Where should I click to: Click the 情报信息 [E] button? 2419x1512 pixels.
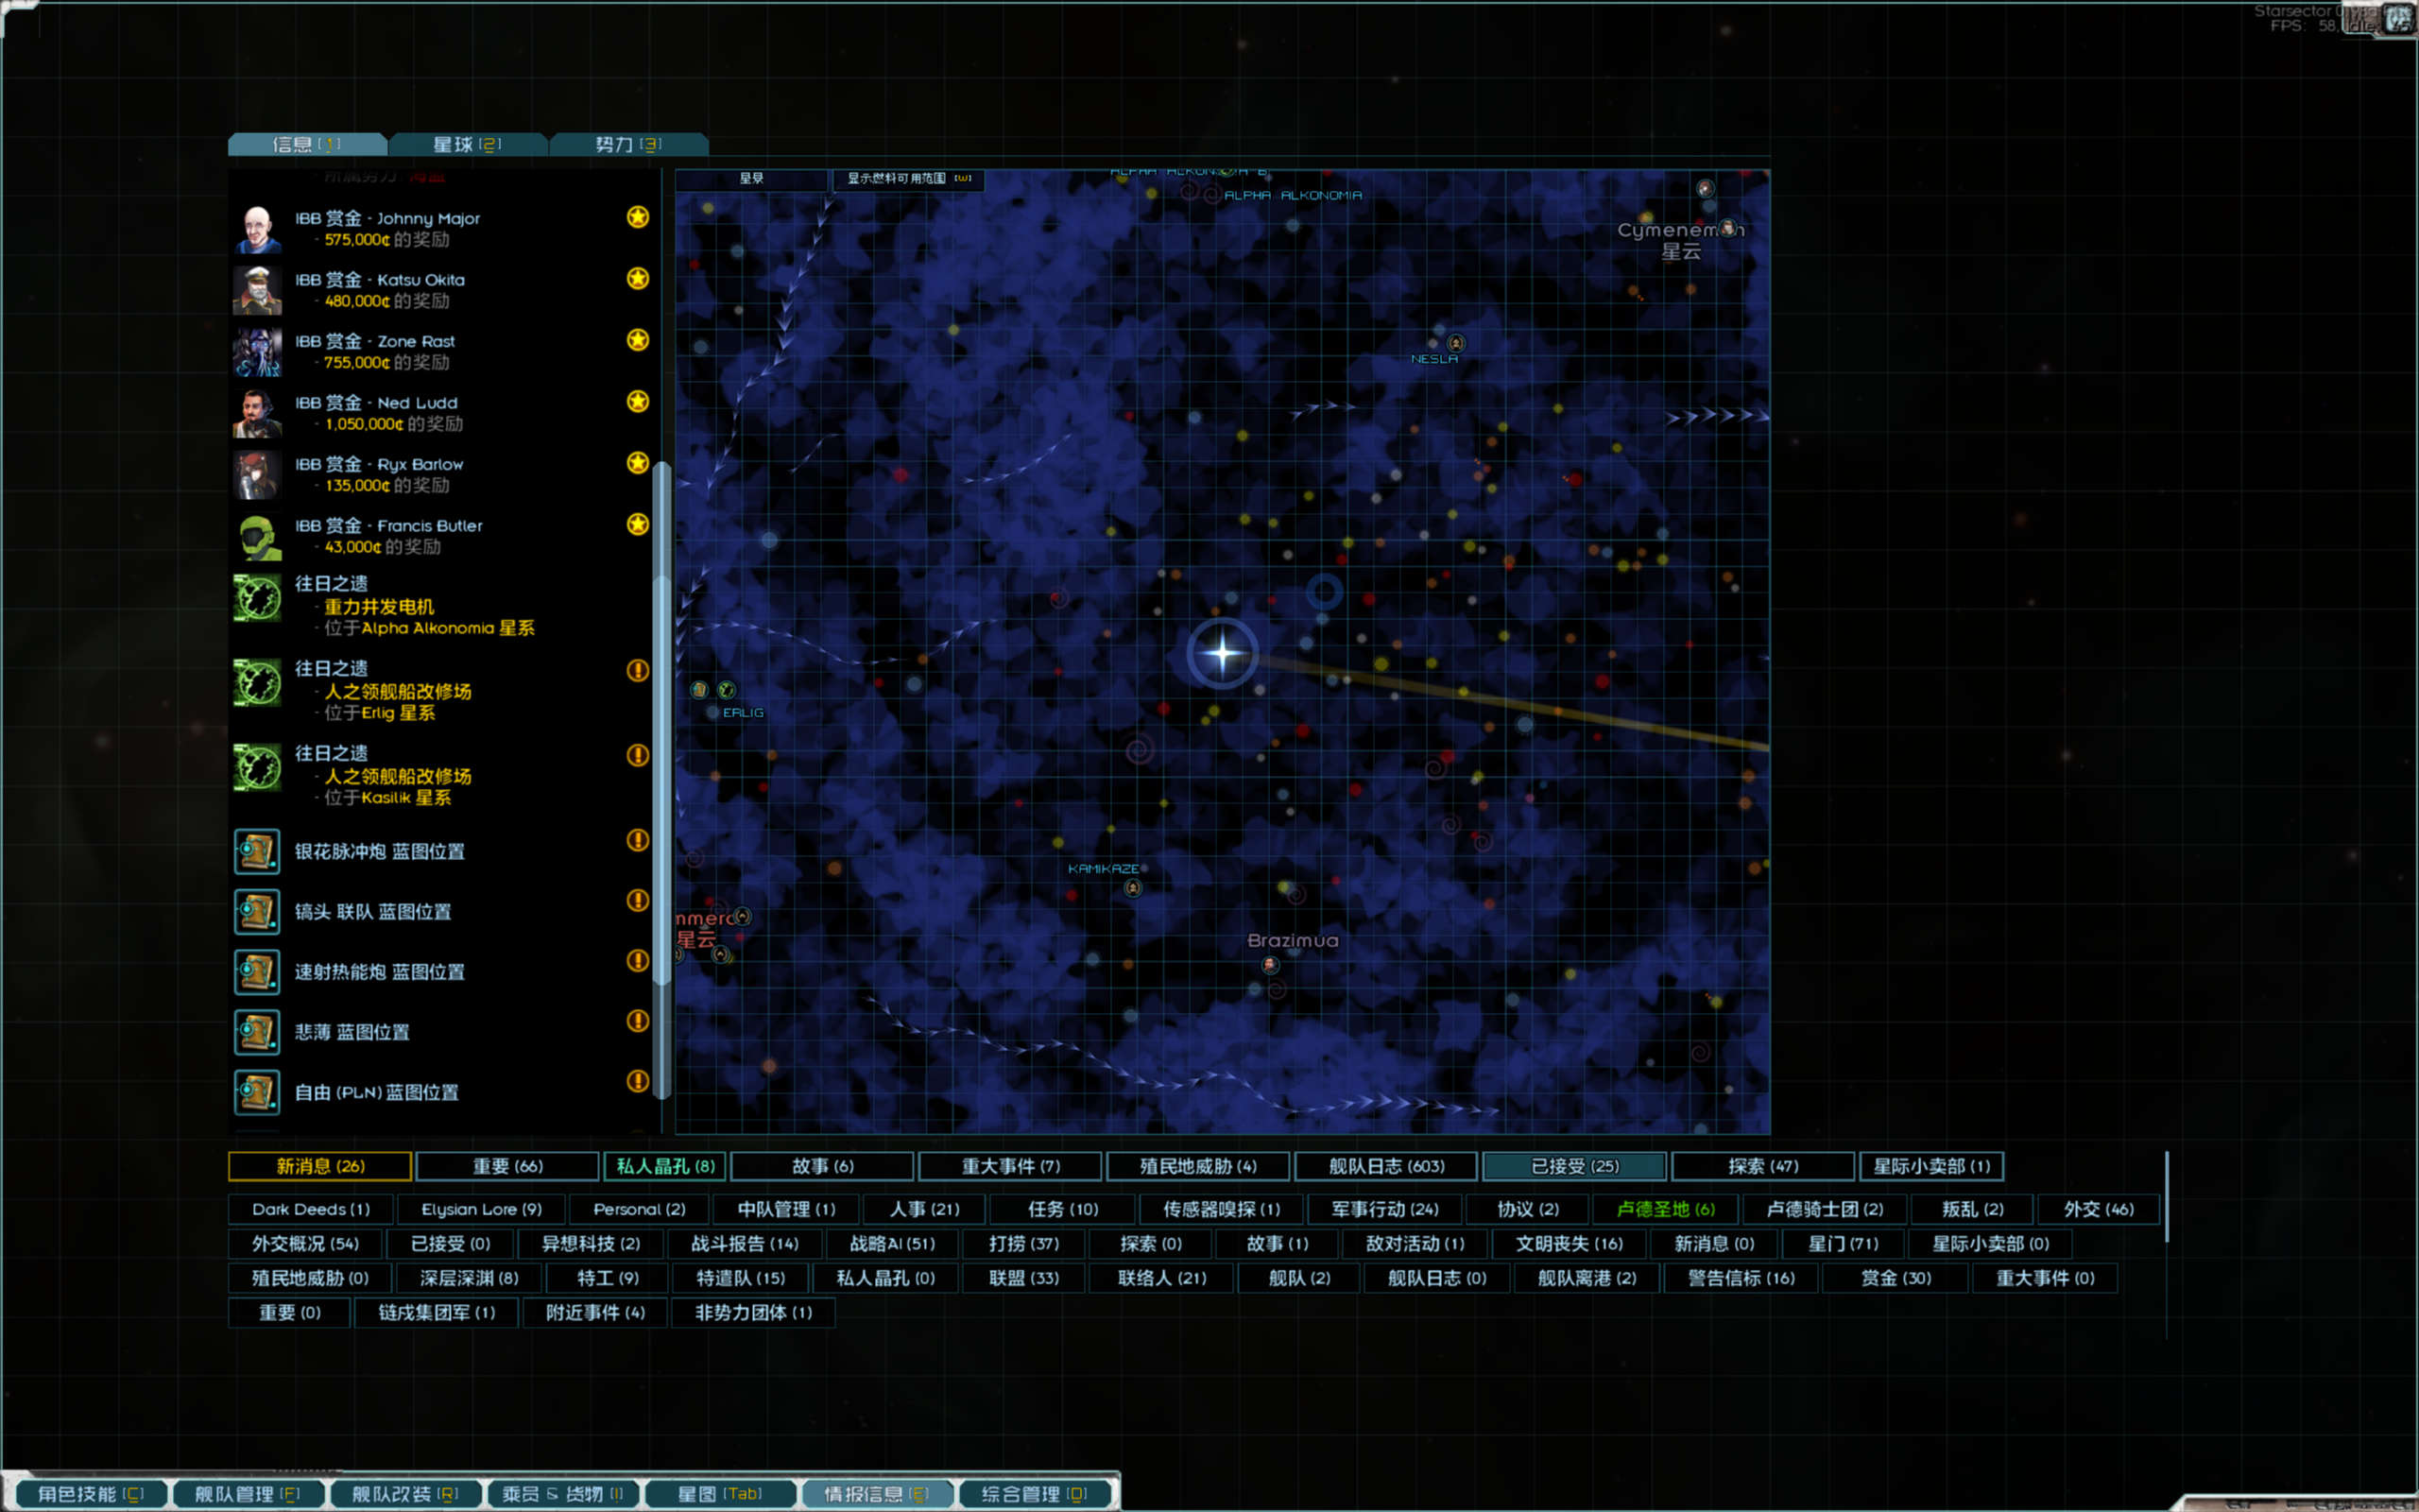tap(877, 1493)
